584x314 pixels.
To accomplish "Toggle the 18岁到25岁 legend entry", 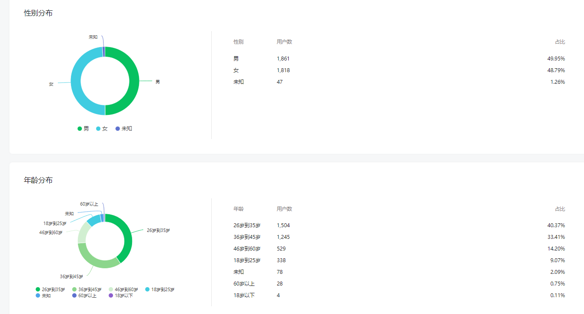I will [160, 289].
